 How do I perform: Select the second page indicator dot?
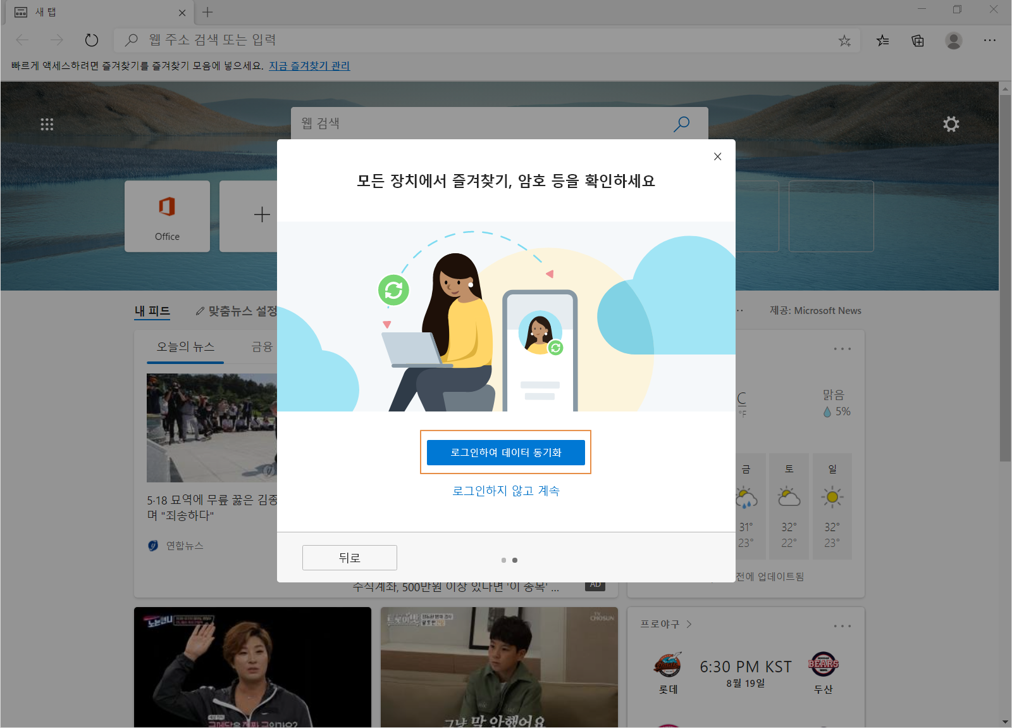515,560
